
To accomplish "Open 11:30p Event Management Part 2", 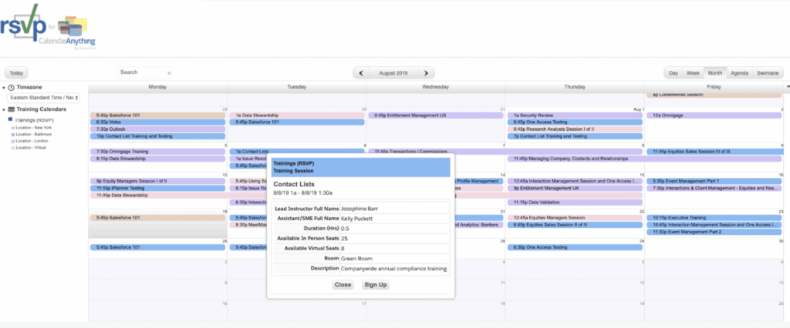I will pyautogui.click(x=714, y=232).
